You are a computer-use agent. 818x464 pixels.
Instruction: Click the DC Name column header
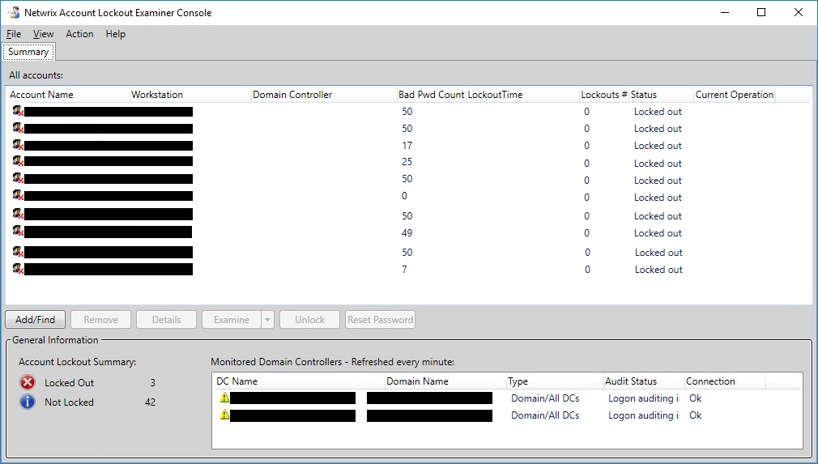299,381
